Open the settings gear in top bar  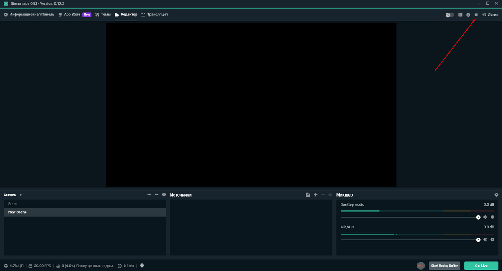point(476,15)
